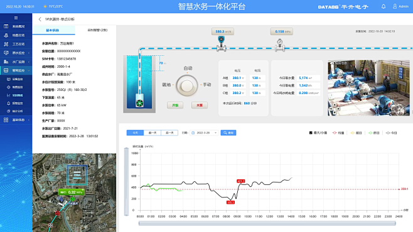Click the satellite map view

click(74, 192)
